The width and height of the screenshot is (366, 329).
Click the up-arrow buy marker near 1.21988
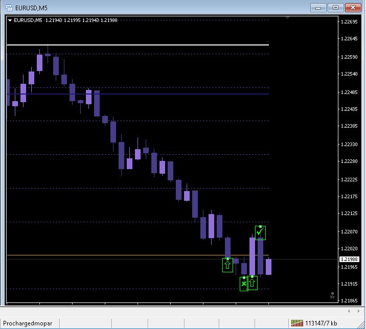tap(227, 265)
